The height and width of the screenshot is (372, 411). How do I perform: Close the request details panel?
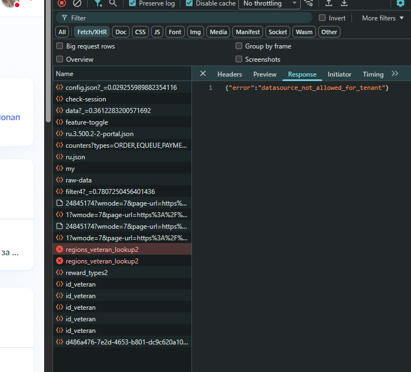[202, 74]
